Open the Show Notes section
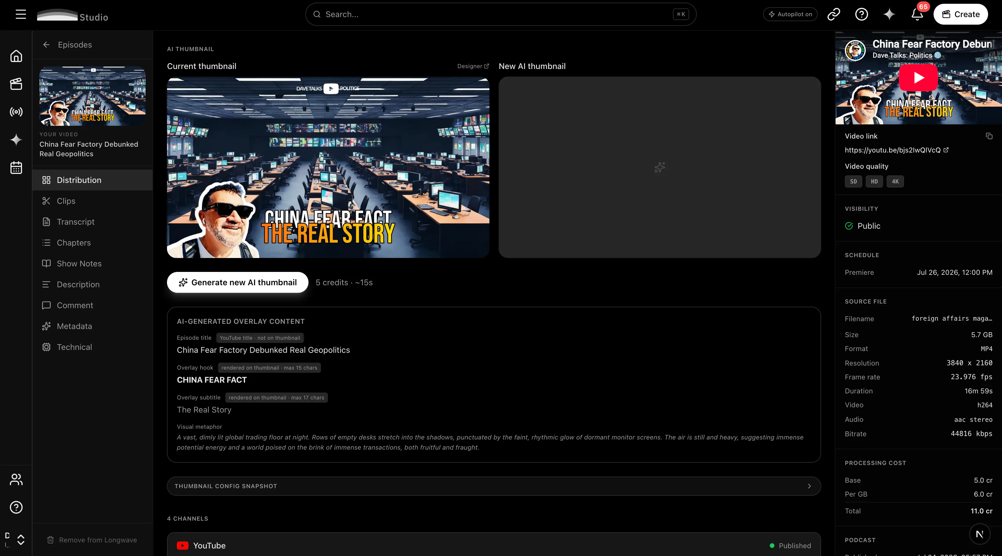1002x556 pixels. 92,264
